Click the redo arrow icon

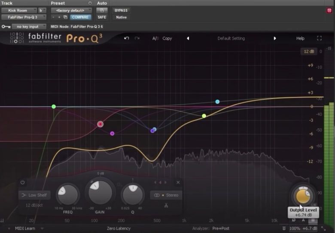(137, 38)
